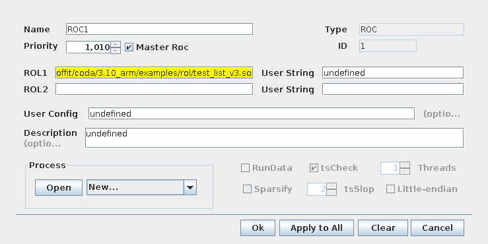Image resolution: width=488 pixels, height=244 pixels.
Task: Click the Type field showing ROC
Action: 411,30
